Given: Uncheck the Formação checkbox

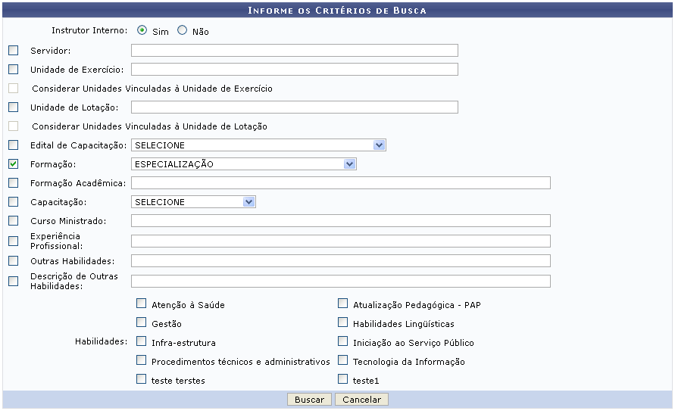Looking at the screenshot, I should [x=13, y=163].
